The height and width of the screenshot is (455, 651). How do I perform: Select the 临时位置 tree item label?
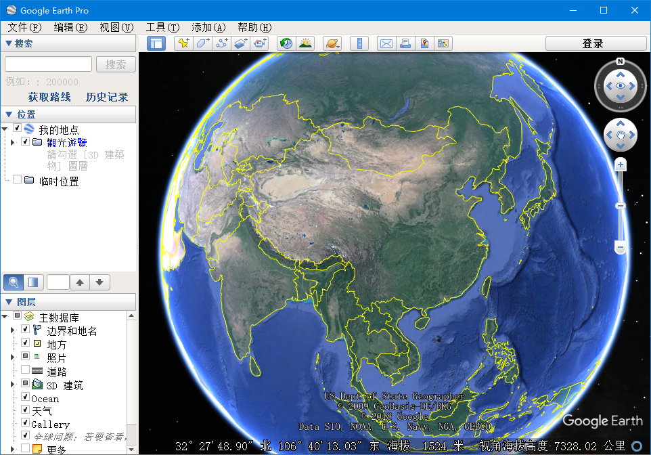pyautogui.click(x=59, y=181)
